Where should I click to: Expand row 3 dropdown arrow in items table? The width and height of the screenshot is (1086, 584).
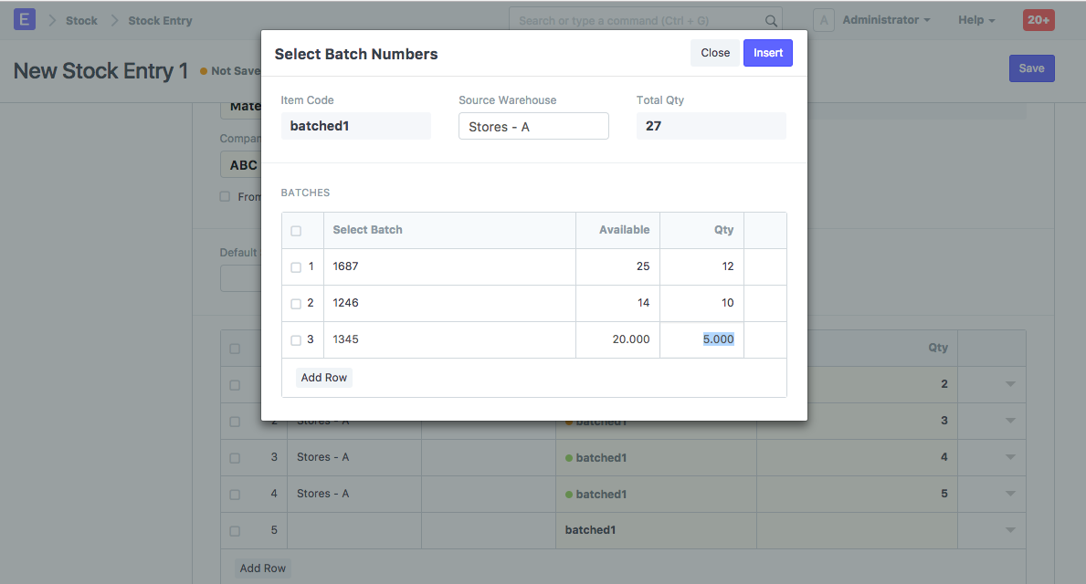pyautogui.click(x=1010, y=457)
